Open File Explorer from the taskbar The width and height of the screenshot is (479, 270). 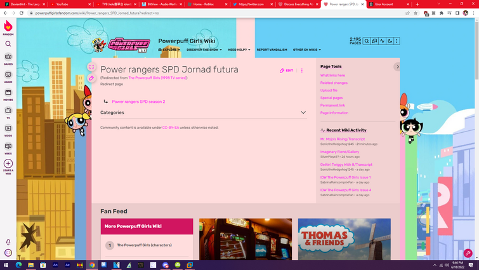point(30,265)
